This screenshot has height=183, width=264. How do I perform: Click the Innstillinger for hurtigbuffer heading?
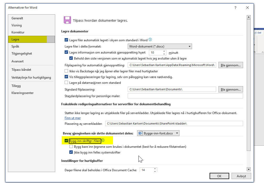pos(82,161)
